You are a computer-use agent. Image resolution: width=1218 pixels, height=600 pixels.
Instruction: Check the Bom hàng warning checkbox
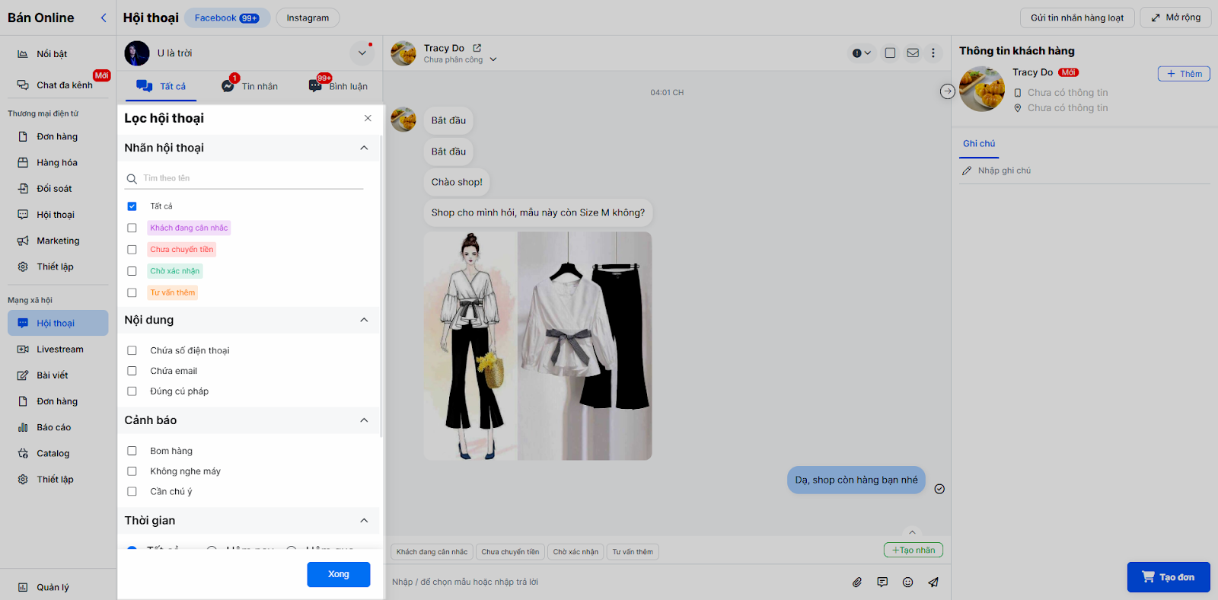click(x=132, y=451)
